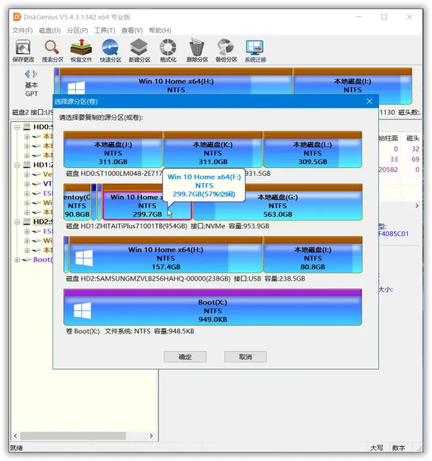Expand the 本... partition under HD1

27,213
